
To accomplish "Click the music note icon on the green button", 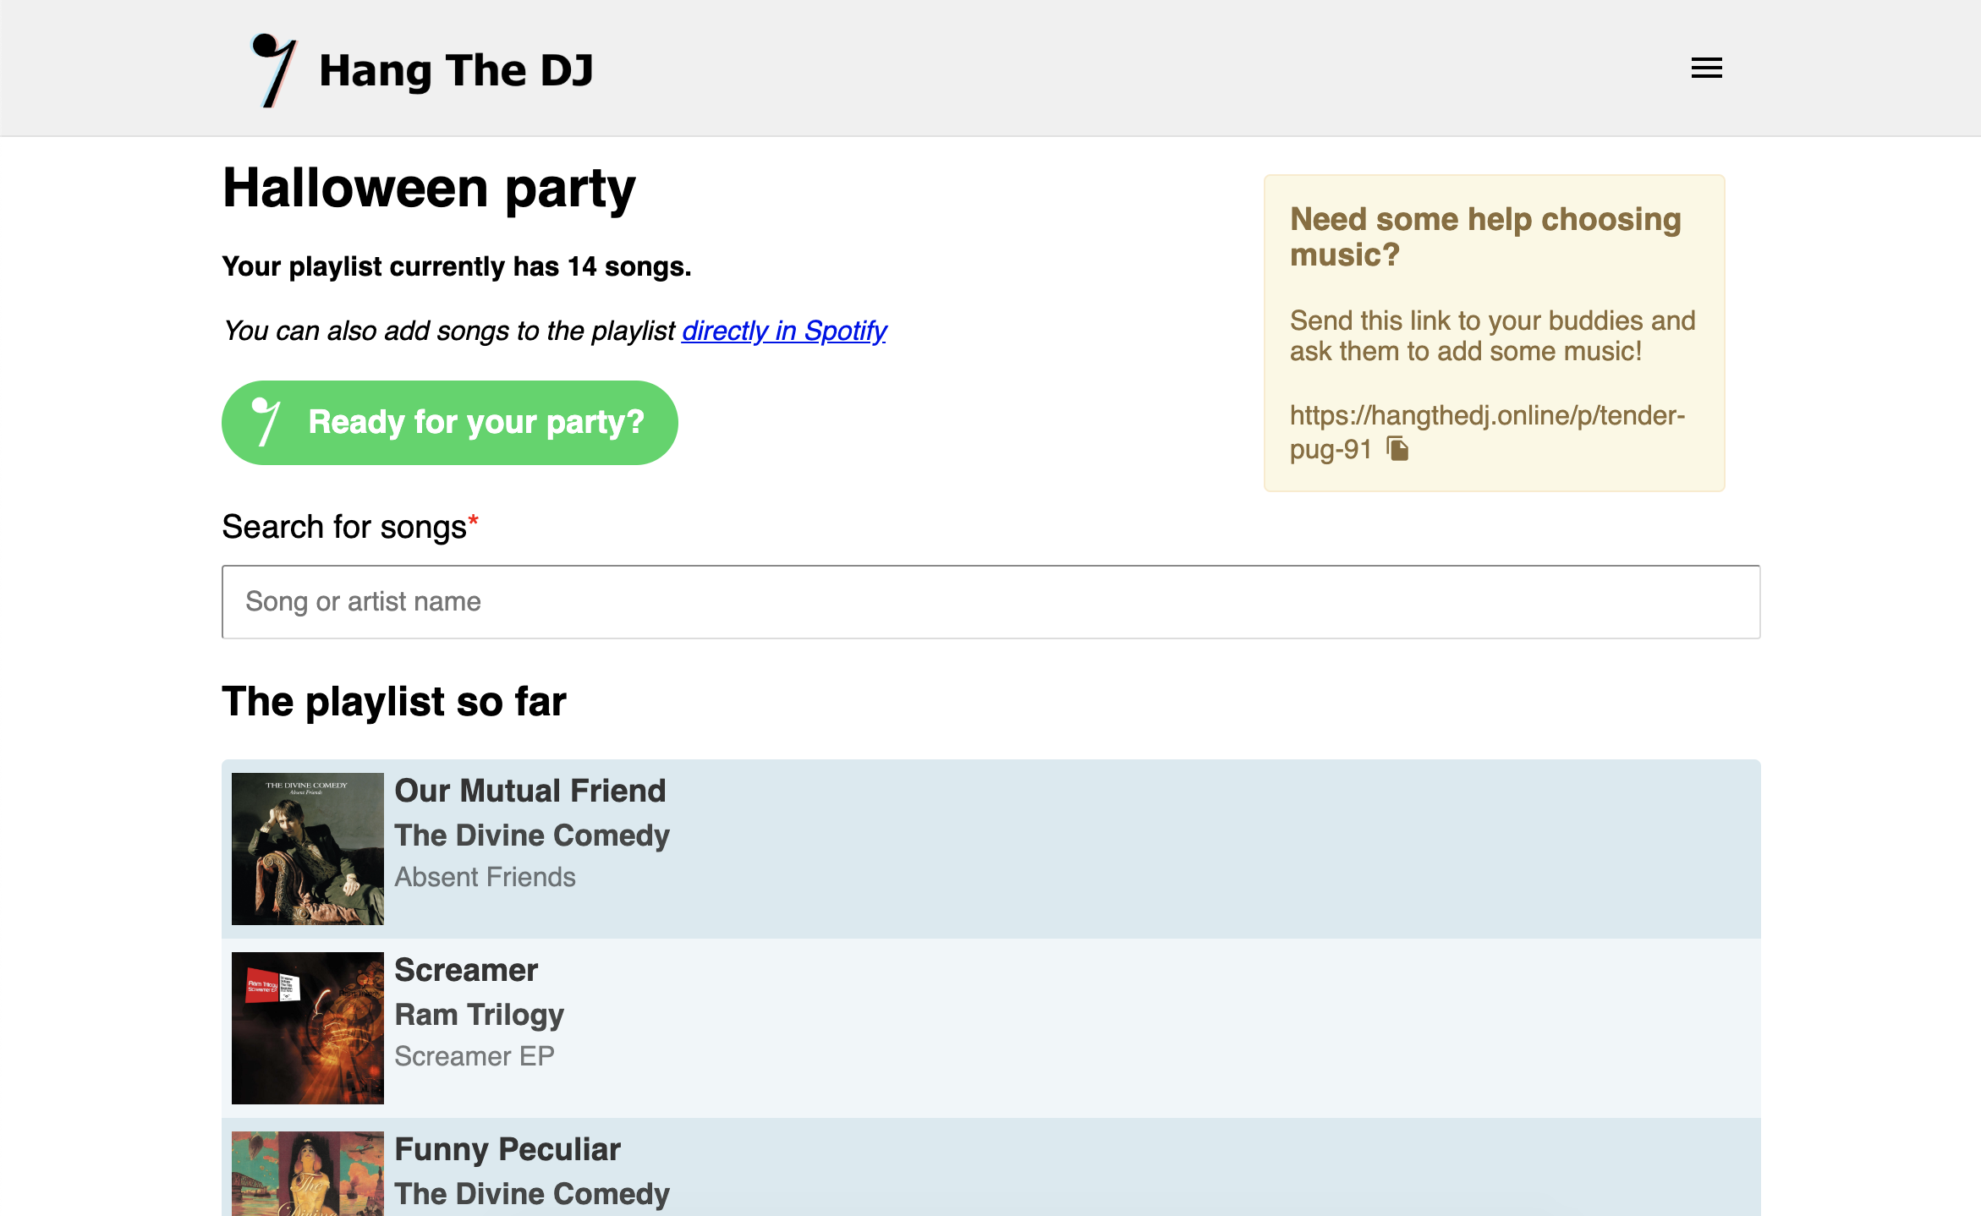I will coord(266,422).
